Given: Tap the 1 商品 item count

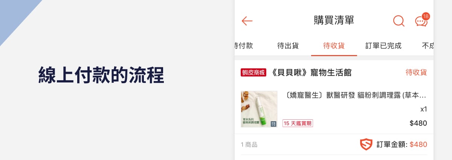Looking at the screenshot, I should [x=249, y=145].
